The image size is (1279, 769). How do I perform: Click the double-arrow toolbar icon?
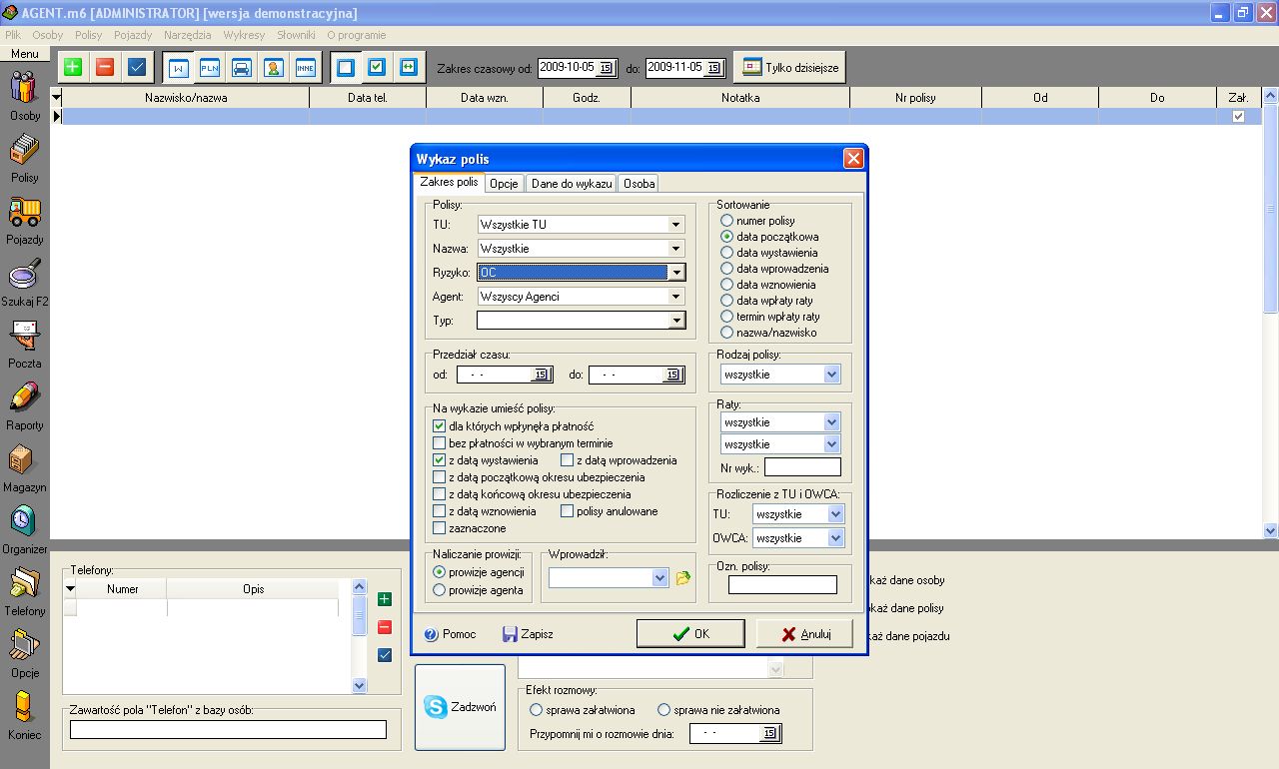click(x=409, y=67)
